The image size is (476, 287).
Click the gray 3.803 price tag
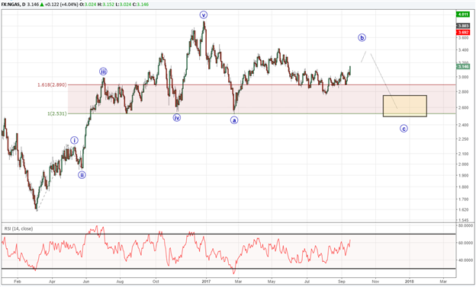point(462,26)
